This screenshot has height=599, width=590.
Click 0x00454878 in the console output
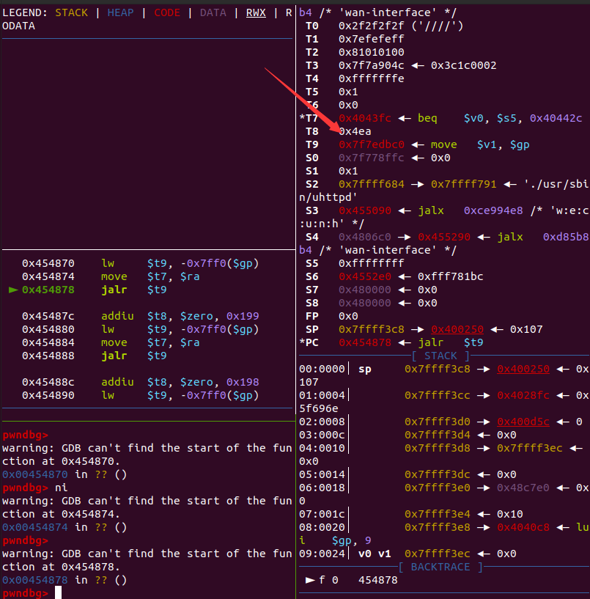(x=34, y=580)
